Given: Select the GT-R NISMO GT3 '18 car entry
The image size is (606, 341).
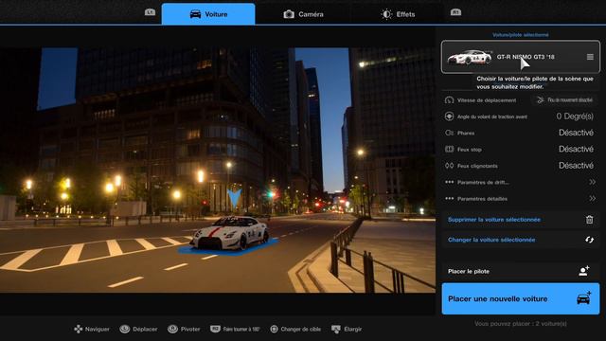Looking at the screenshot, I should coord(521,57).
